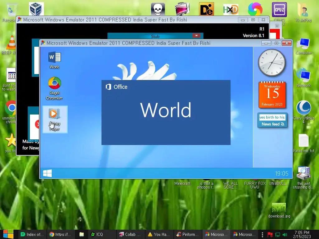This screenshot has width=319, height=239.
Task: Open the Xi JinPing folder icon
Action: (x=303, y=12)
